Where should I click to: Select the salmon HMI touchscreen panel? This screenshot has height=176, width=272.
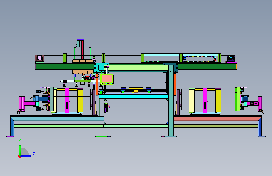tap(107, 79)
